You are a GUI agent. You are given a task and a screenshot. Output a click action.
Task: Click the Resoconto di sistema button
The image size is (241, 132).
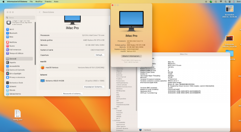click(72, 94)
